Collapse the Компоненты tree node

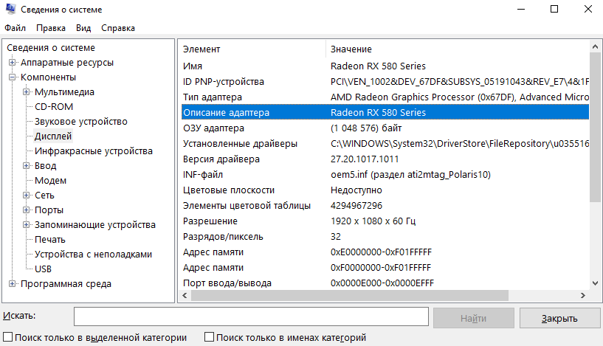pos(12,77)
